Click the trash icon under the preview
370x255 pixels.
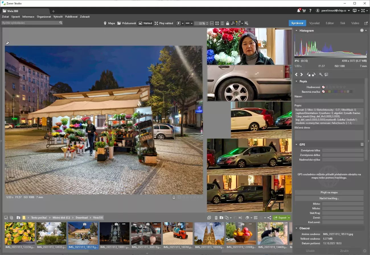174,197
